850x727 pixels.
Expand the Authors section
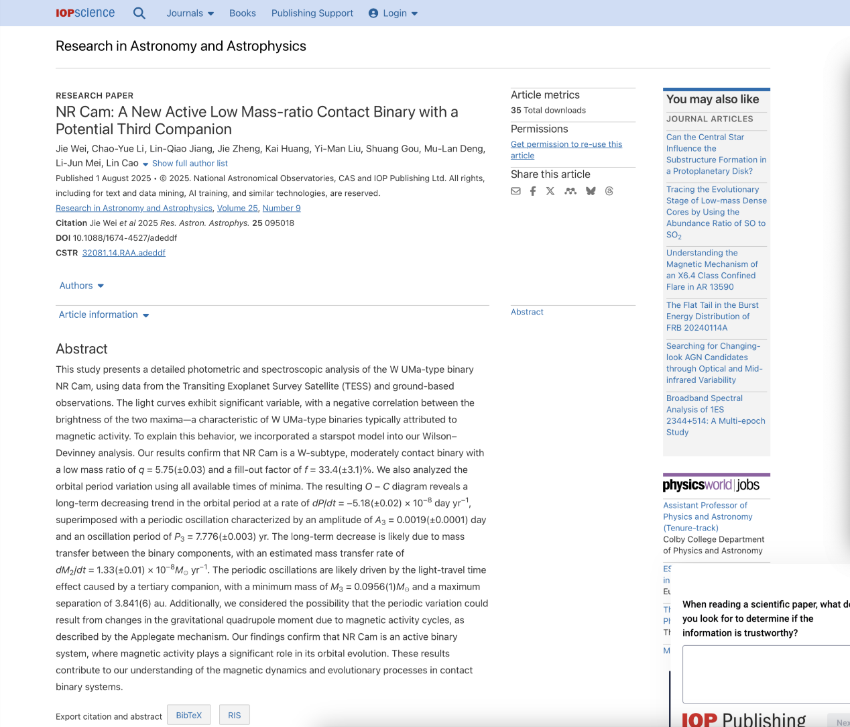81,286
